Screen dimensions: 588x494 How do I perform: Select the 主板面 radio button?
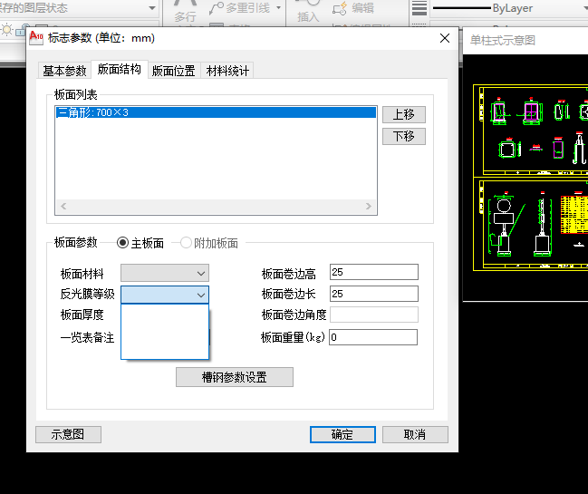pos(123,243)
